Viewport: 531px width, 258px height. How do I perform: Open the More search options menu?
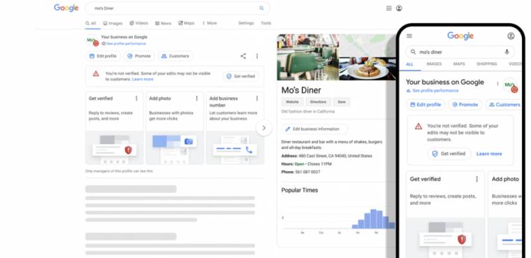click(210, 23)
